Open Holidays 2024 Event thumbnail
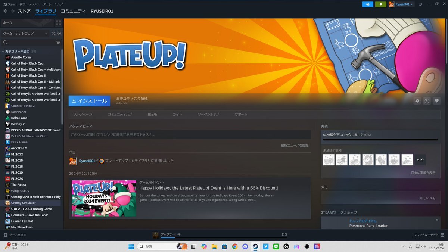 [104, 198]
